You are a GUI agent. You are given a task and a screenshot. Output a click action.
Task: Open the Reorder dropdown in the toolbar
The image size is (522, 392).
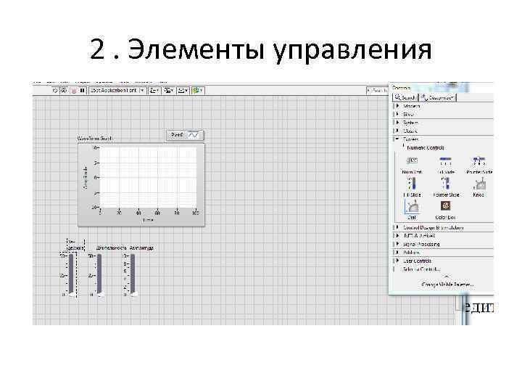[198, 90]
